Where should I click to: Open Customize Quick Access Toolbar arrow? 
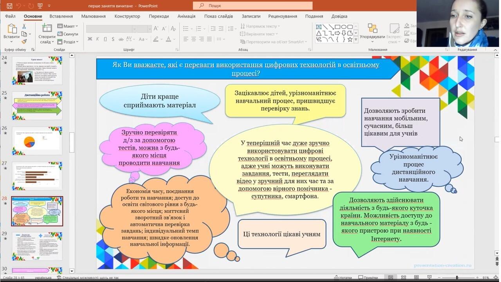point(49,6)
